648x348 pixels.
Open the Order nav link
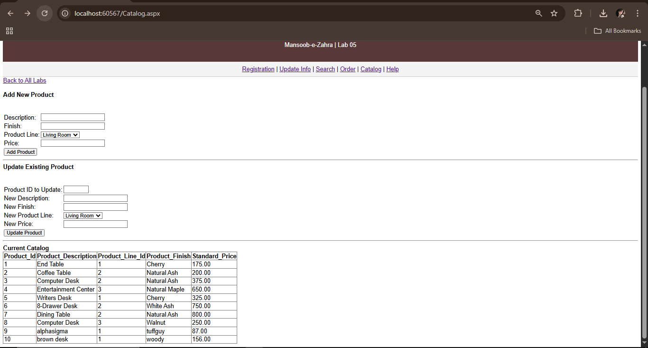point(348,69)
